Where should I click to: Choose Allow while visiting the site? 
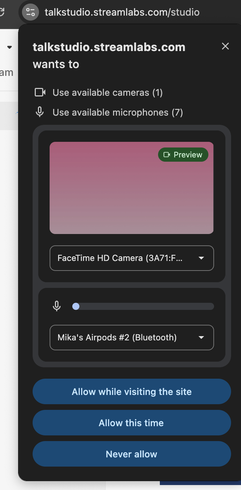pos(132,391)
